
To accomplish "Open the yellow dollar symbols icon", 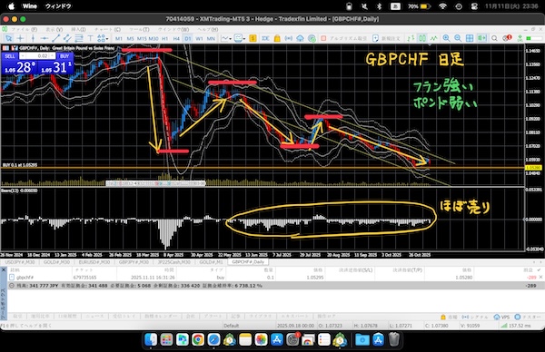I will (253, 38).
